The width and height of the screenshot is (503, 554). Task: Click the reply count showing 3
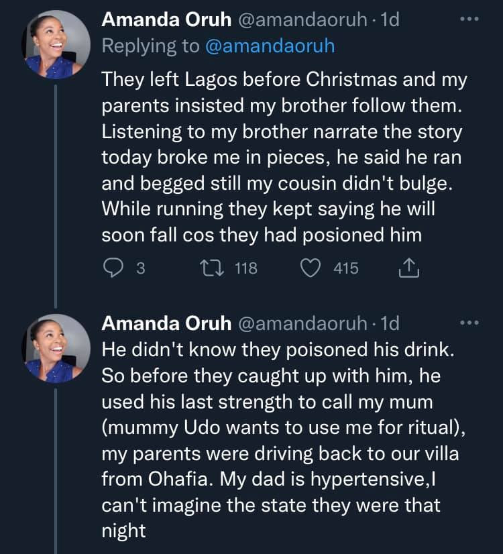[x=140, y=269]
